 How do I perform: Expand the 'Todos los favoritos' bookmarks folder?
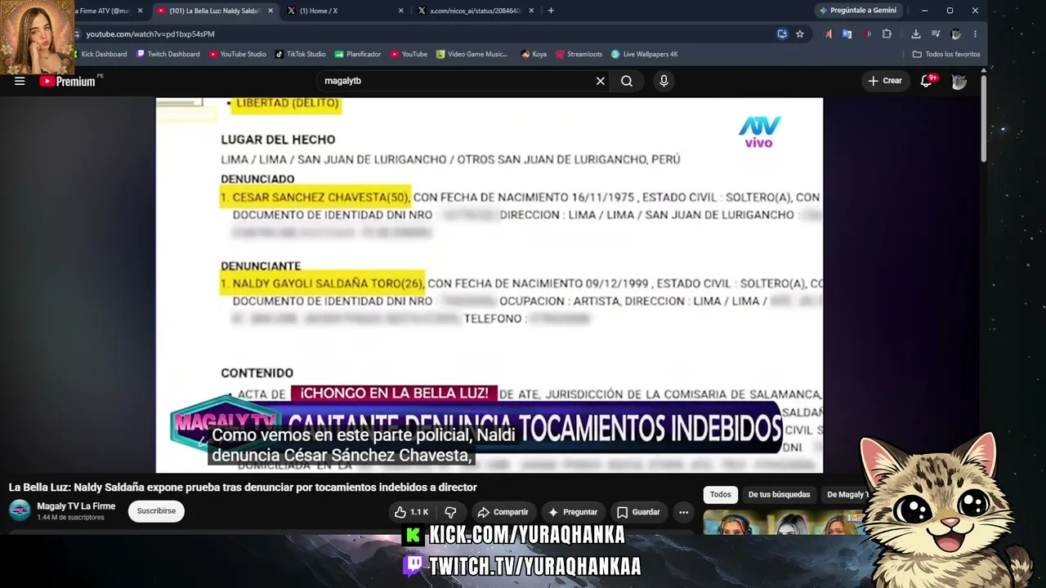click(946, 54)
